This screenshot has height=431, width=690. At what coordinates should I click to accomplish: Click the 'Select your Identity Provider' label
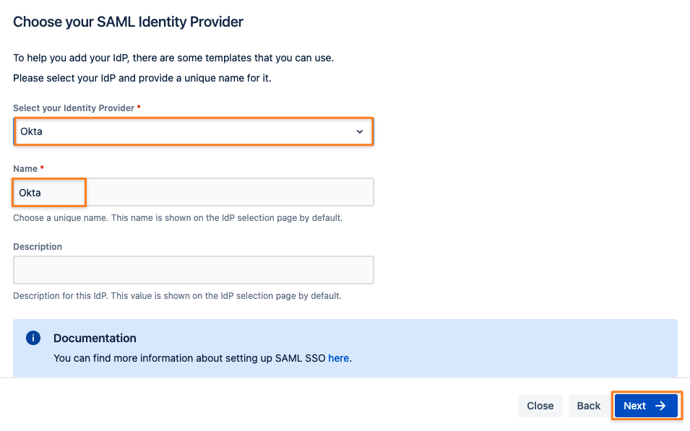[74, 108]
